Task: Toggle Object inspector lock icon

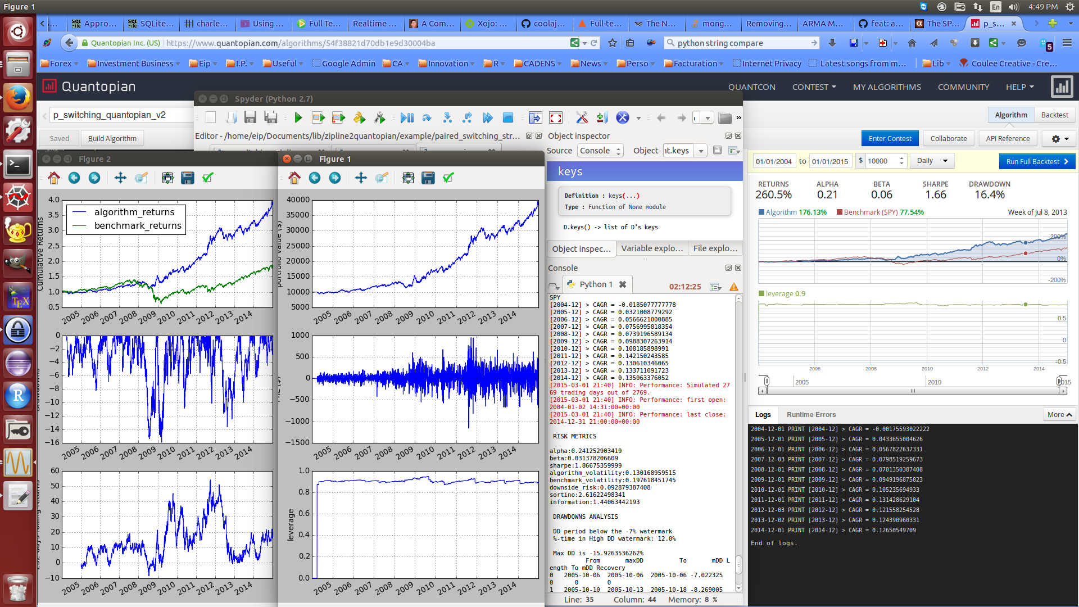Action: pos(717,150)
